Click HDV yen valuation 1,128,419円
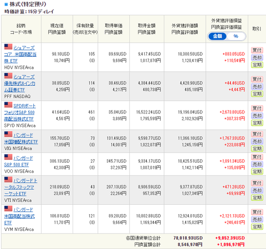The image size is (266, 249). (x=192, y=60)
